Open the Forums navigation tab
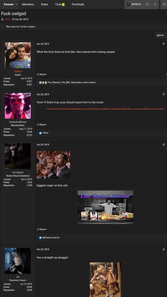The height and width of the screenshot is (297, 167). [9, 4]
